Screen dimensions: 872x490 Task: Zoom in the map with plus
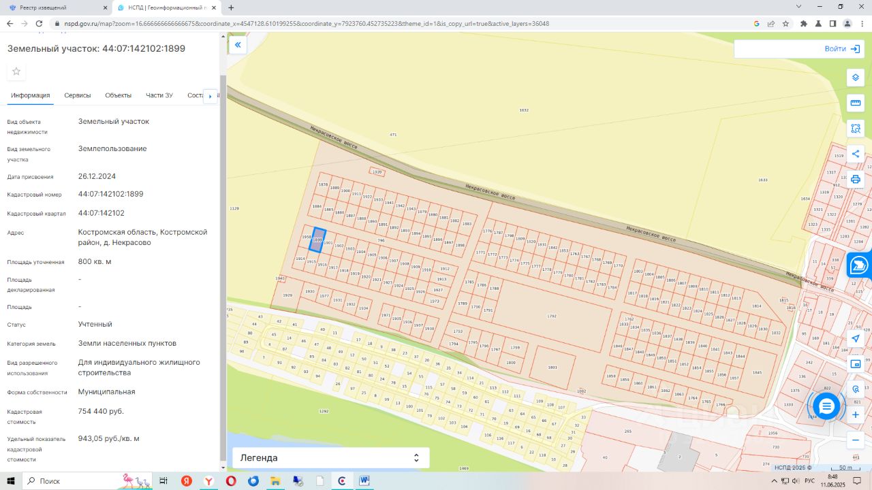tap(856, 415)
